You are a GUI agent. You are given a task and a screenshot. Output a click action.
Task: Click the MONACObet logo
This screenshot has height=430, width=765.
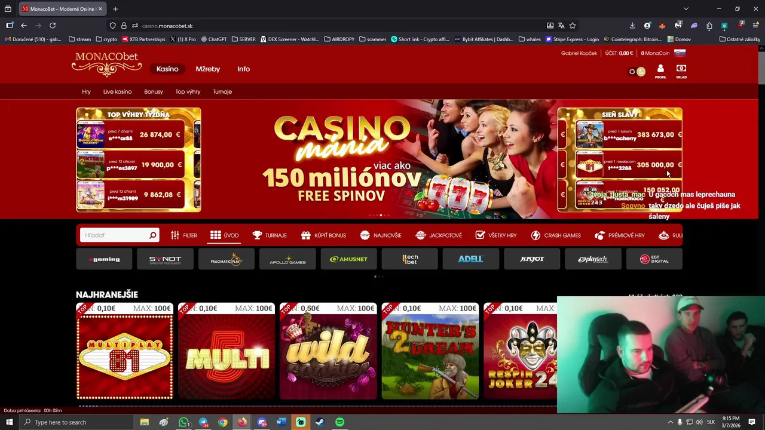click(107, 64)
